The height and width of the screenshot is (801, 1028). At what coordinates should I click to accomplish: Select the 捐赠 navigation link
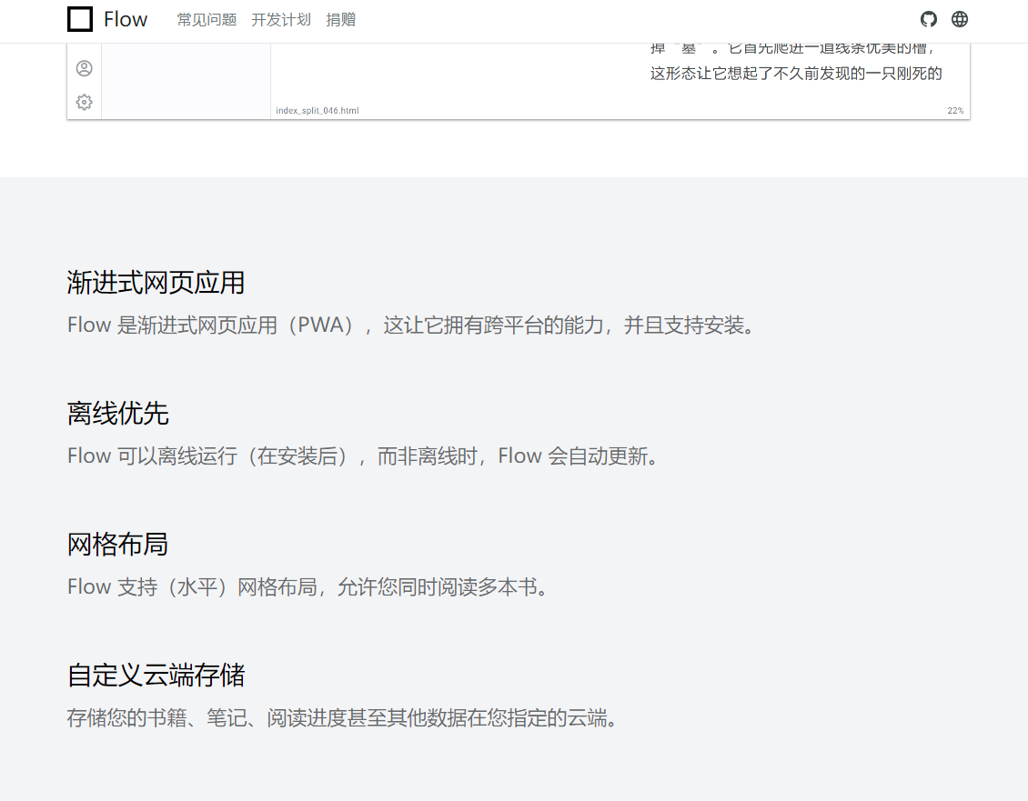coord(340,20)
